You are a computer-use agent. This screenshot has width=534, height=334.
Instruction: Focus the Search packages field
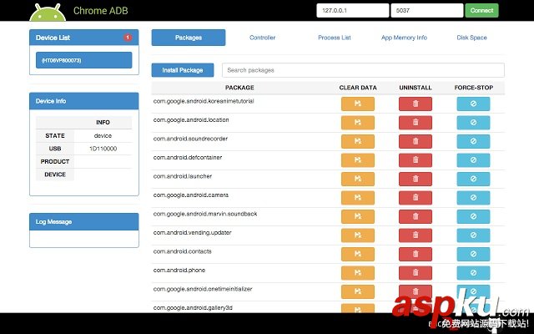(363, 70)
